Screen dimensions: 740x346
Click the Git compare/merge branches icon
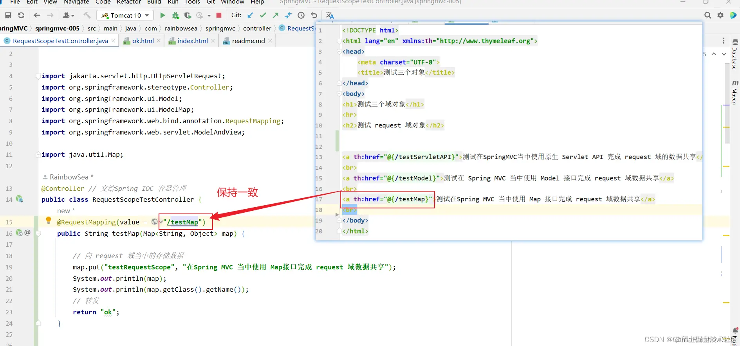288,15
